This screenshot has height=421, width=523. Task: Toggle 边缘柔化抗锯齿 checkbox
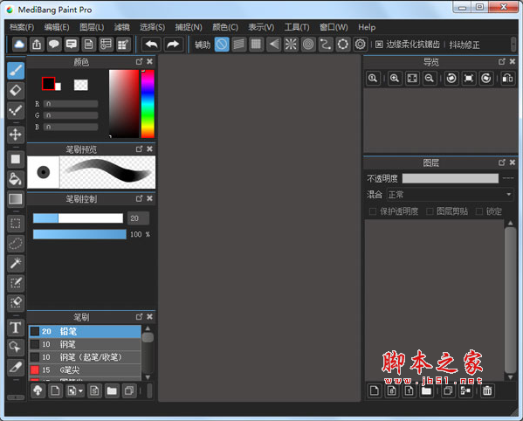tap(379, 45)
